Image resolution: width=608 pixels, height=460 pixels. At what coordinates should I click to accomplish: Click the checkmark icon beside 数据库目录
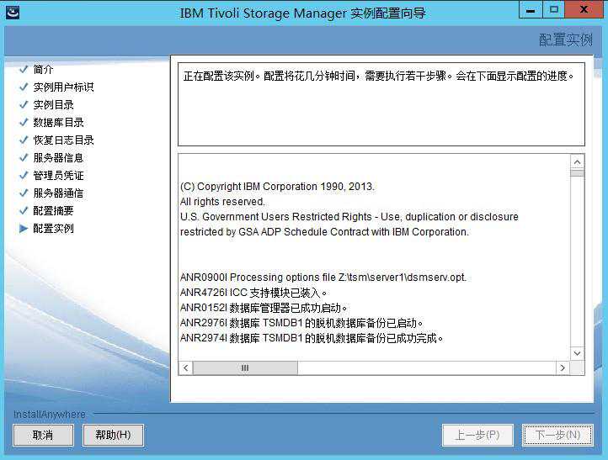point(24,123)
